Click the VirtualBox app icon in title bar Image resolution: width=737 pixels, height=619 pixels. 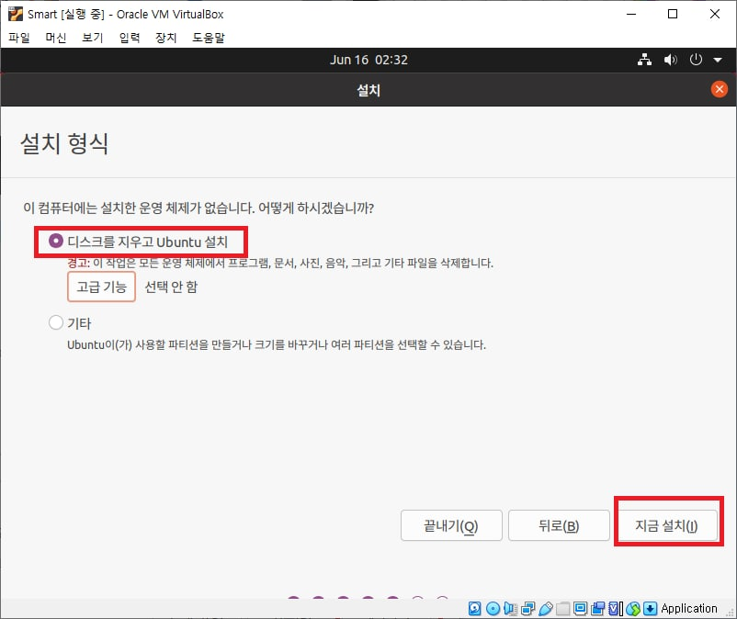point(15,14)
